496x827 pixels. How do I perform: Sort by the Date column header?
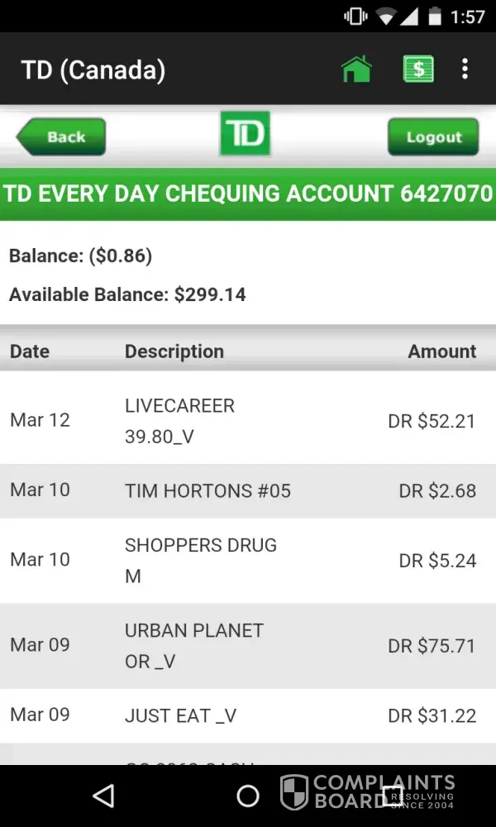click(30, 351)
